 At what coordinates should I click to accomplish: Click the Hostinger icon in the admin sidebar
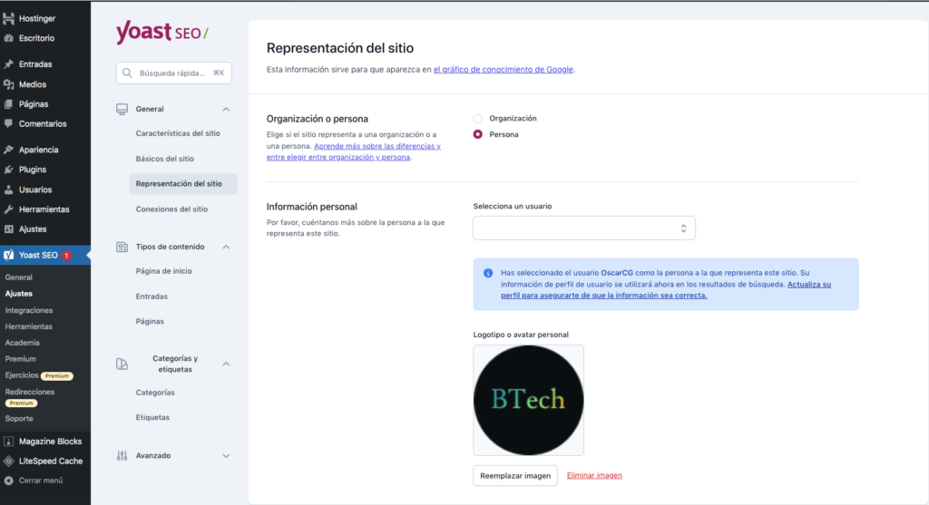coord(9,18)
